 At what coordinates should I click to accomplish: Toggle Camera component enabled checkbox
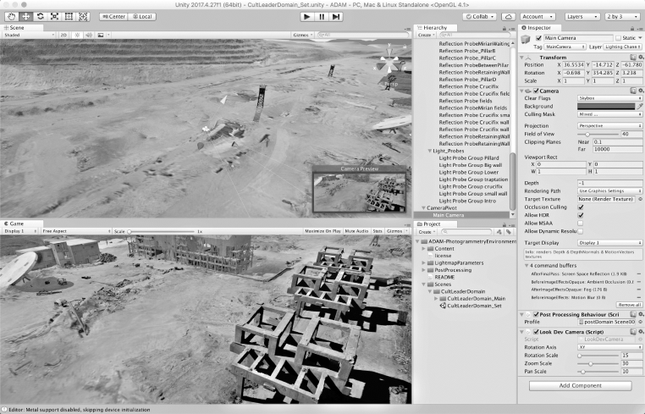[x=536, y=91]
